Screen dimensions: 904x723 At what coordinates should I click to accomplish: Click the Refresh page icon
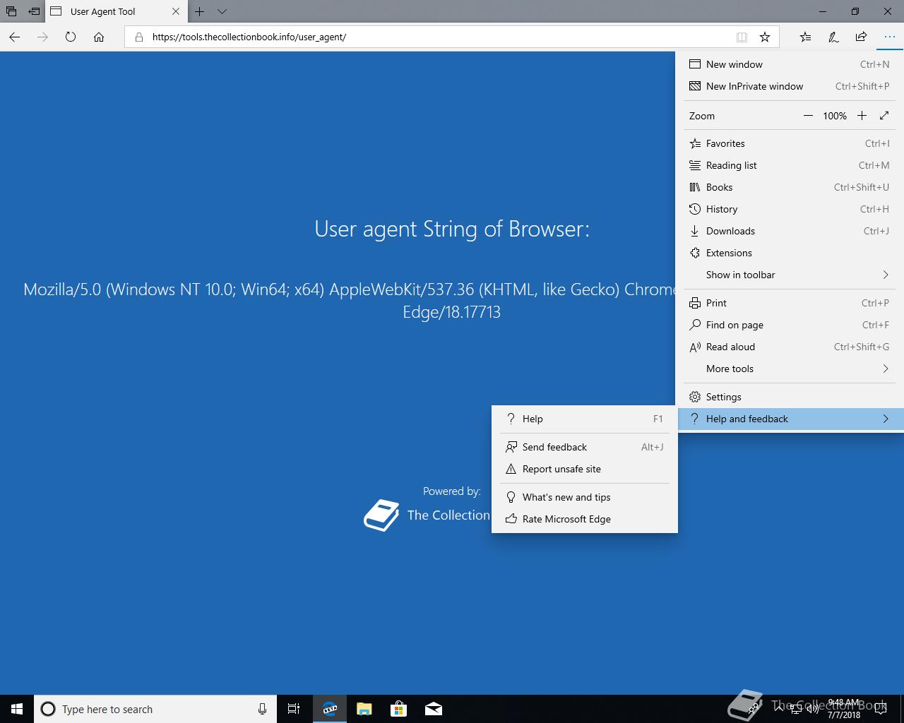[71, 37]
